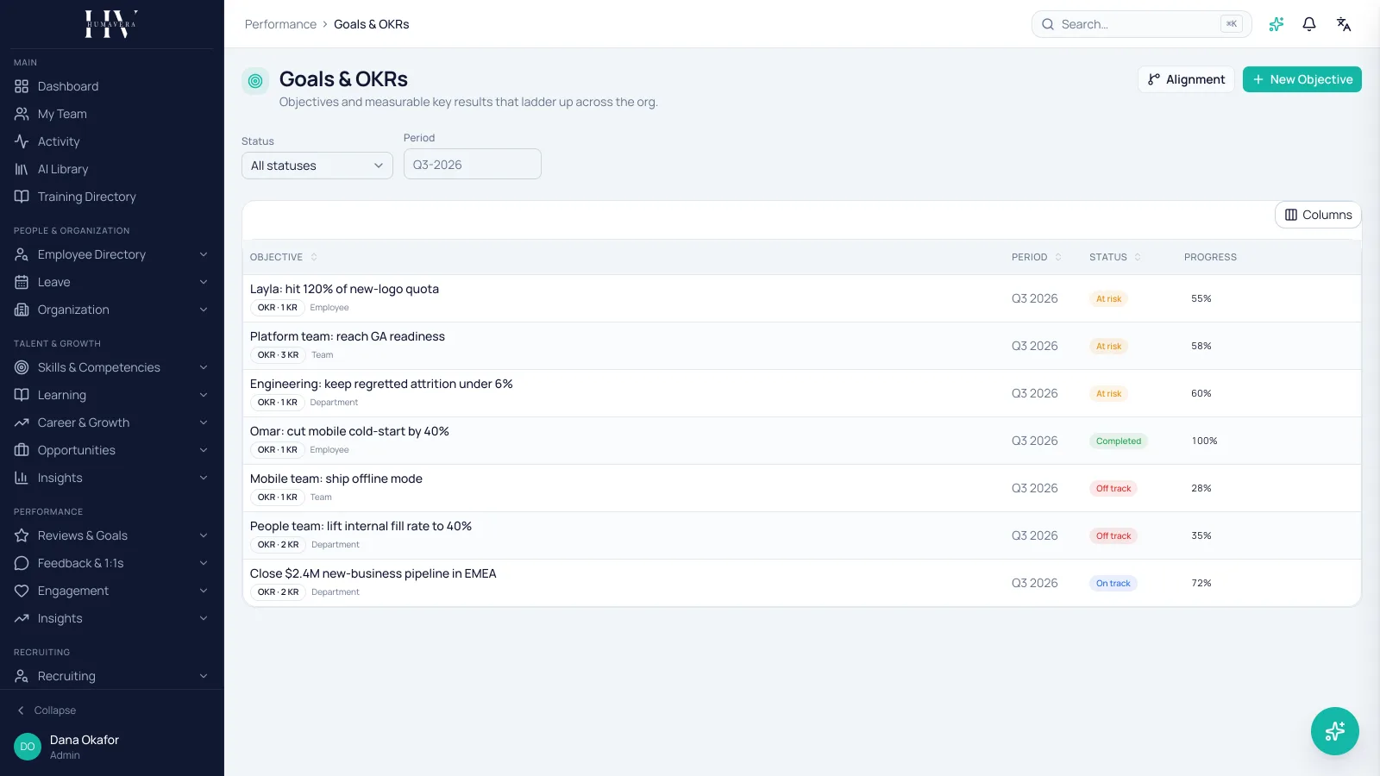
Task: Expand Employee Directory chevron
Action: (204, 254)
